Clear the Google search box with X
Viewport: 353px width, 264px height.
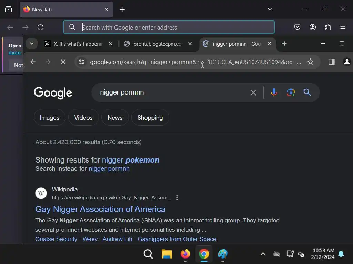tap(253, 92)
